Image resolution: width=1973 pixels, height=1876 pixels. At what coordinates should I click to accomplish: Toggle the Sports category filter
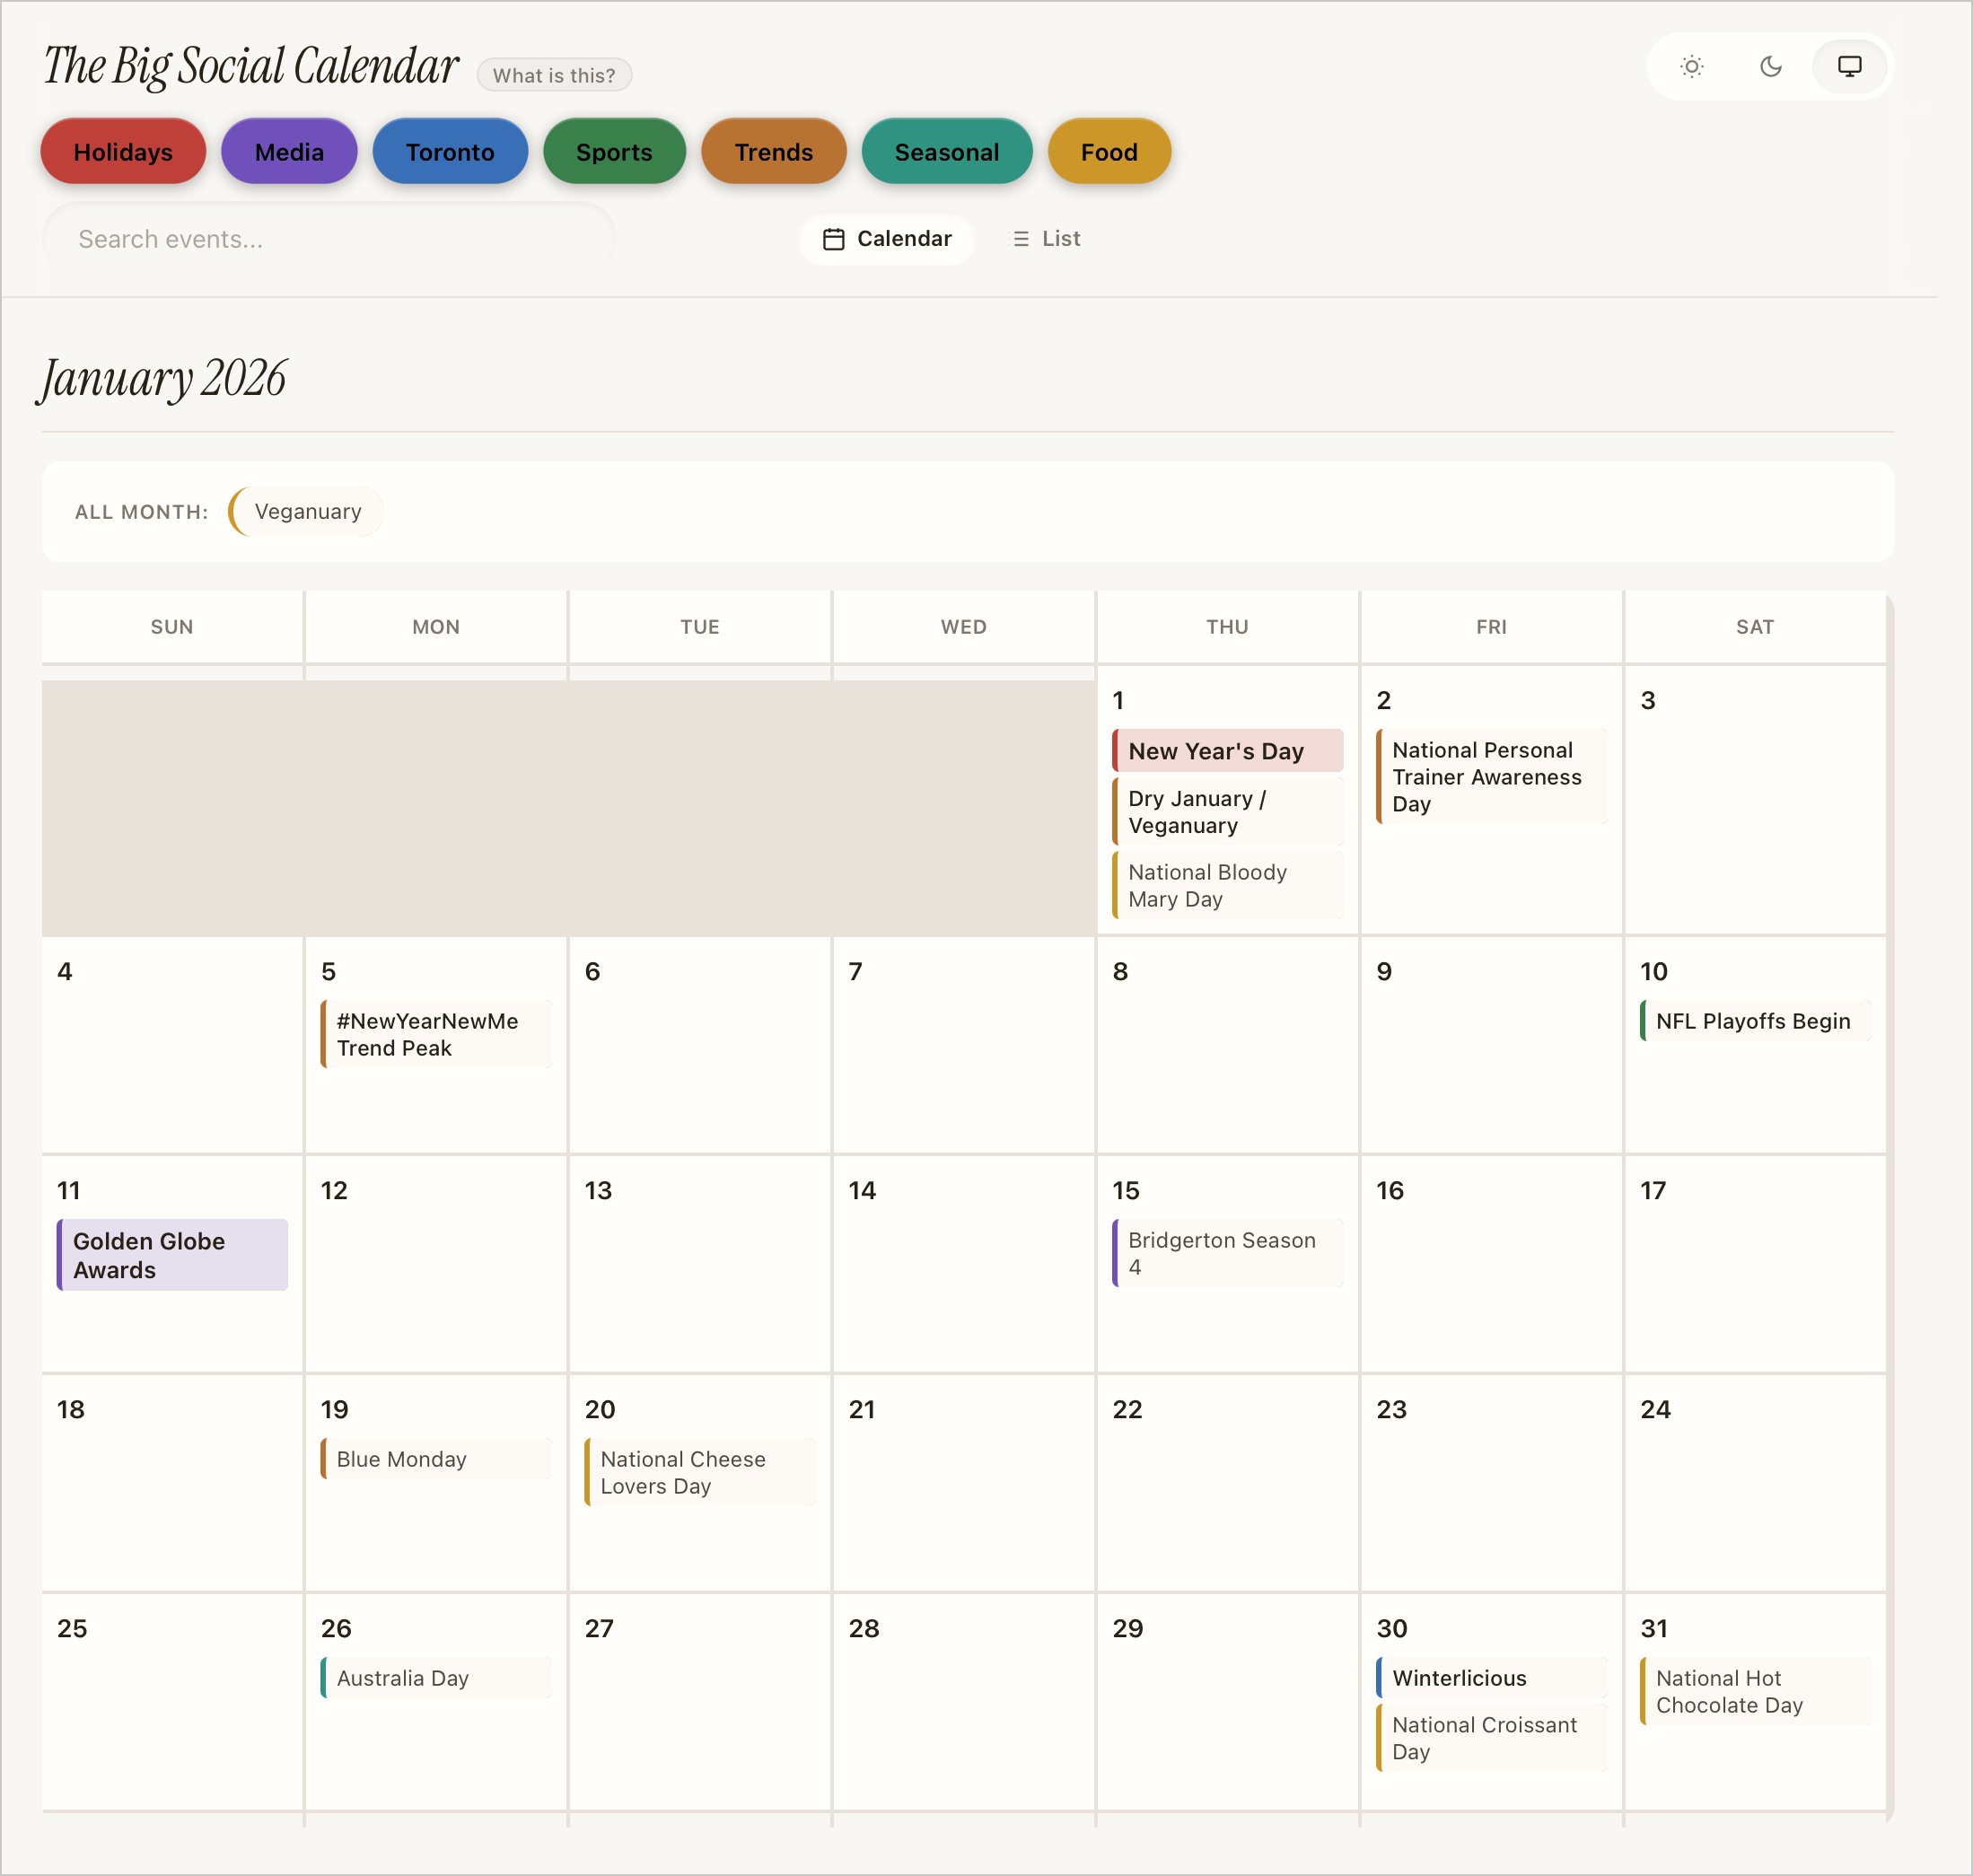point(614,151)
